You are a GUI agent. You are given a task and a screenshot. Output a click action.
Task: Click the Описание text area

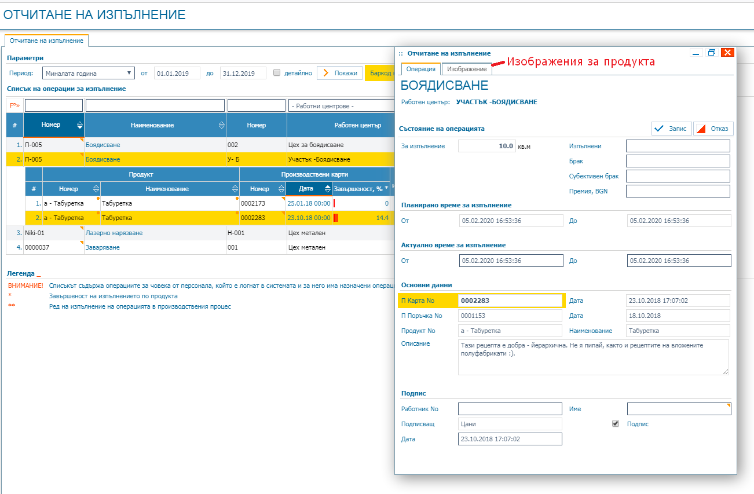(x=594, y=357)
